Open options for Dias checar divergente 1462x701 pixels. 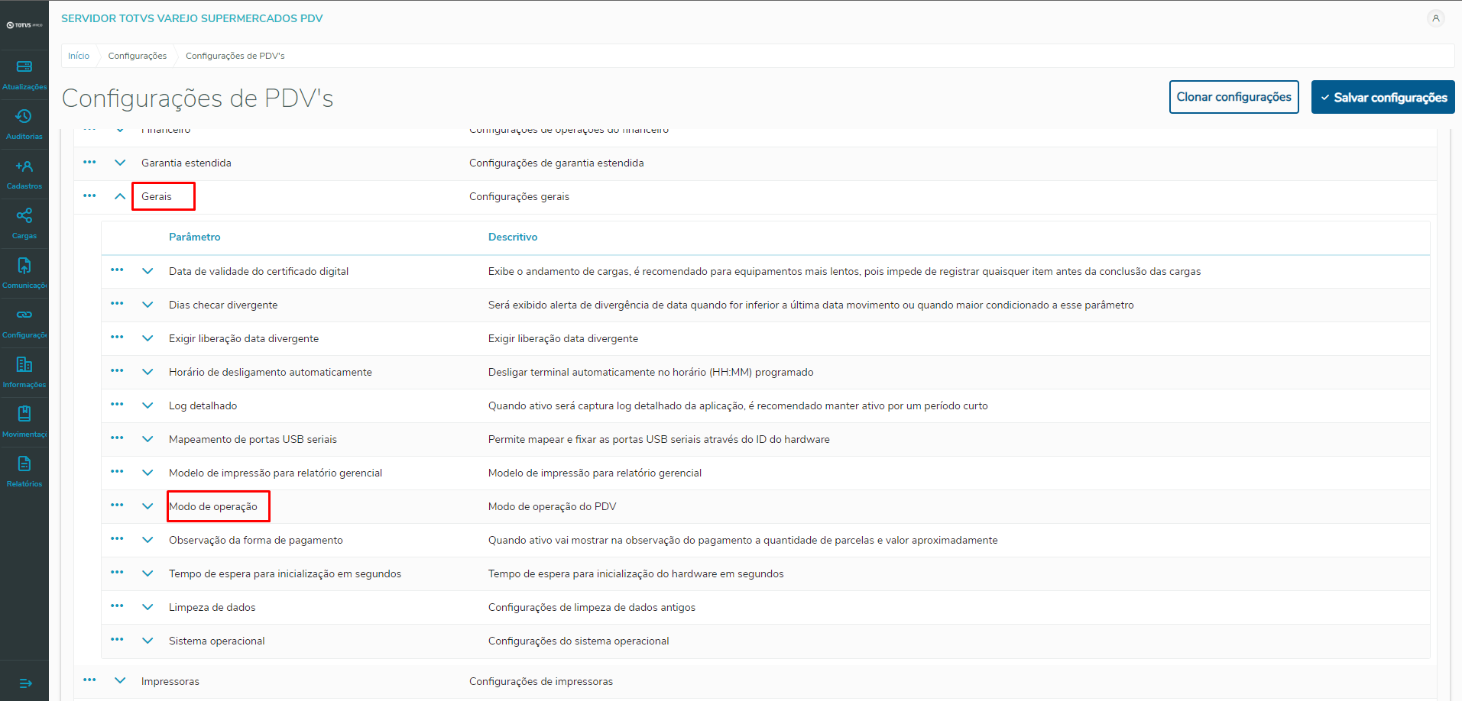pos(117,304)
